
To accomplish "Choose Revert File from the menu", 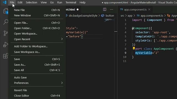I will pyautogui.click(x=37, y=90).
